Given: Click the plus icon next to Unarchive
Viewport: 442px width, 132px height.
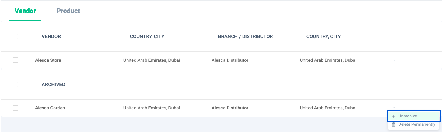Looking at the screenshot, I should click(x=393, y=116).
